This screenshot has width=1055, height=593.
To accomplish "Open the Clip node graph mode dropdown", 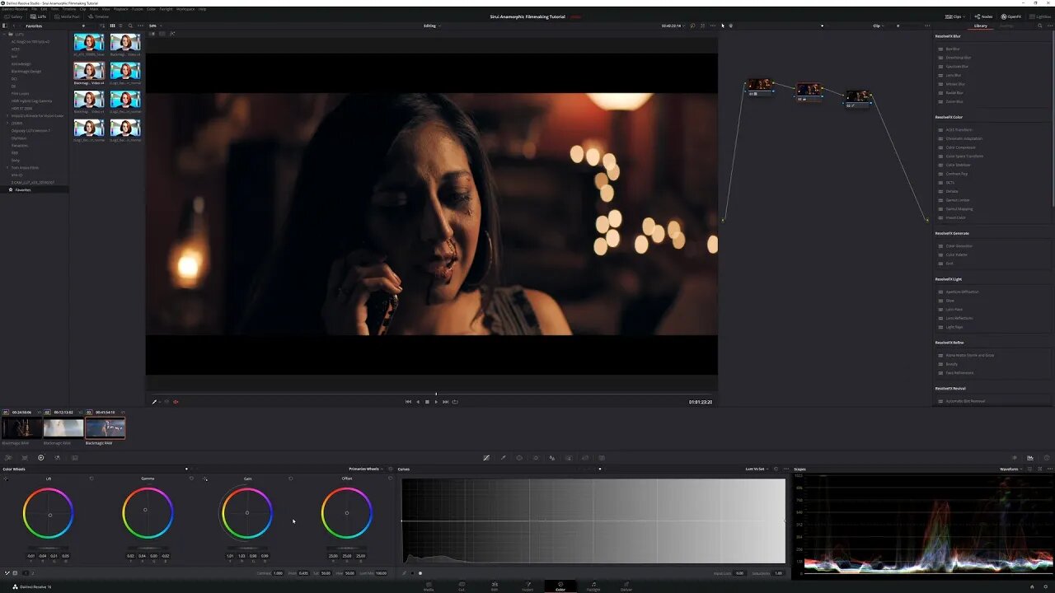I will [878, 26].
